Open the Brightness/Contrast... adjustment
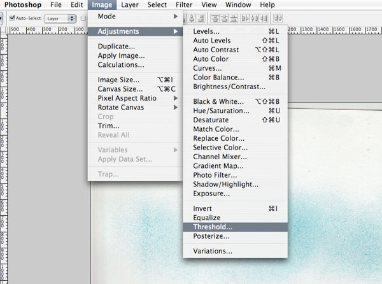382x284 pixels. 236,87
